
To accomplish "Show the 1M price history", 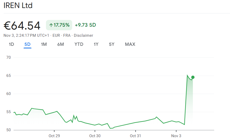I will [44, 44].
